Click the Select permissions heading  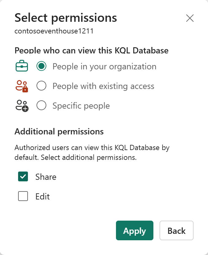pos(66,18)
